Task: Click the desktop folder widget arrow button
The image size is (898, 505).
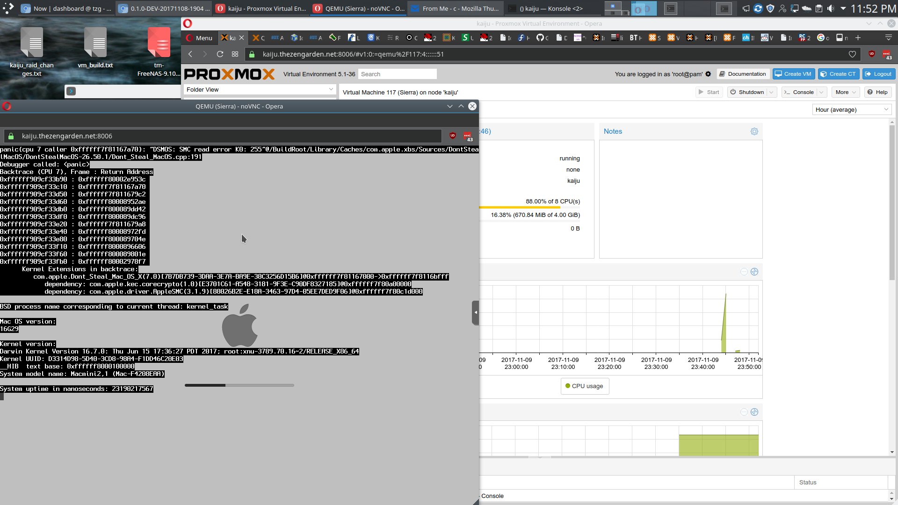Action: (x=71, y=91)
